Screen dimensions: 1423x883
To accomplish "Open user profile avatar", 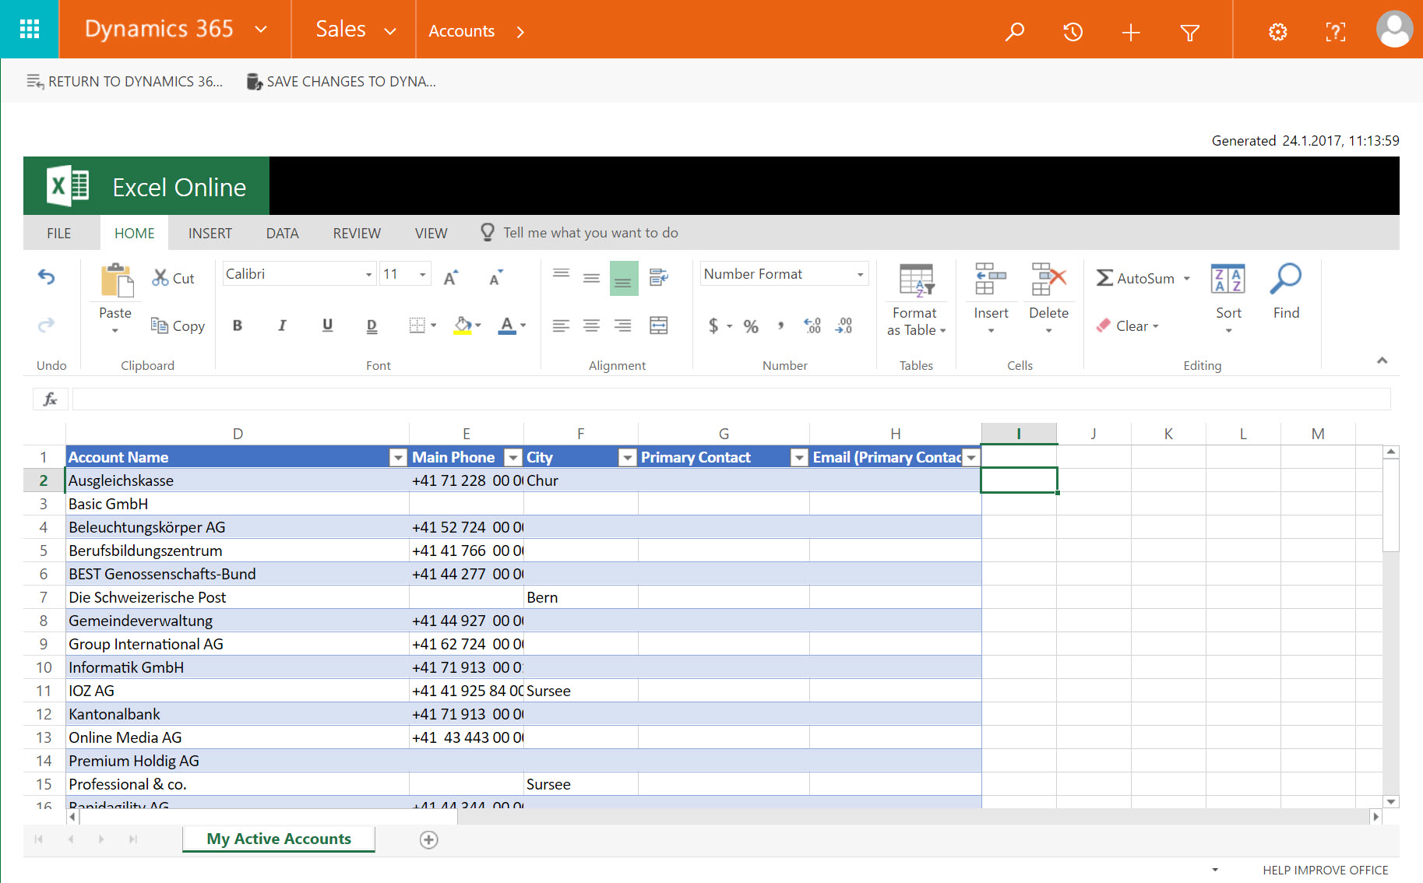I will tap(1394, 30).
